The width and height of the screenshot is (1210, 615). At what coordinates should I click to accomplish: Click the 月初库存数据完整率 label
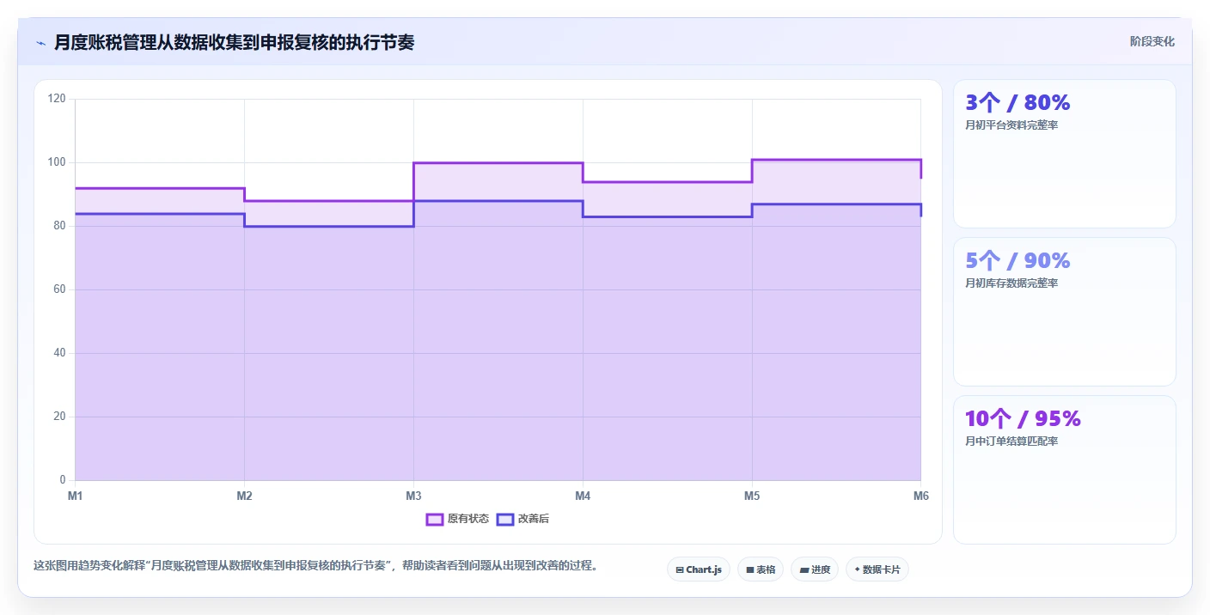(1011, 283)
